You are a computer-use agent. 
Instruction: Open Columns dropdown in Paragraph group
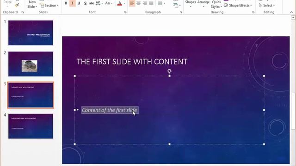(x=161, y=3)
